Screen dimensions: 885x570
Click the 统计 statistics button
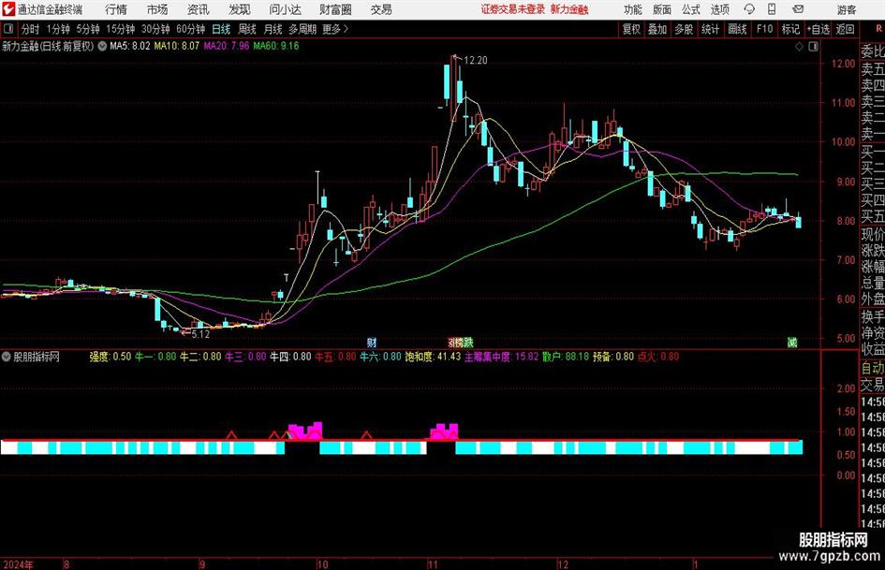710,29
